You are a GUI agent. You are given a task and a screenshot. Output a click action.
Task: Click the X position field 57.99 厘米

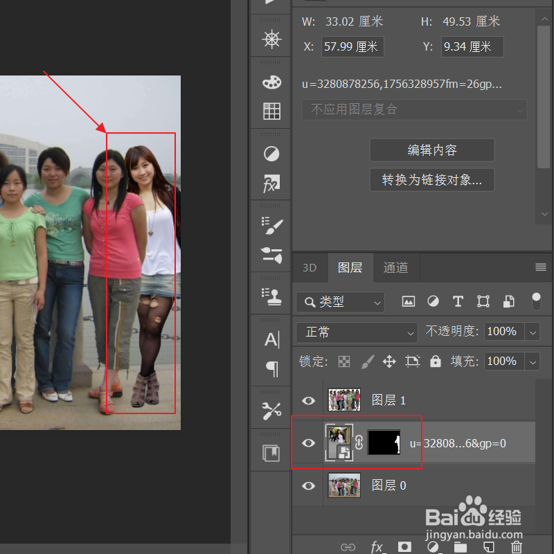[352, 46]
